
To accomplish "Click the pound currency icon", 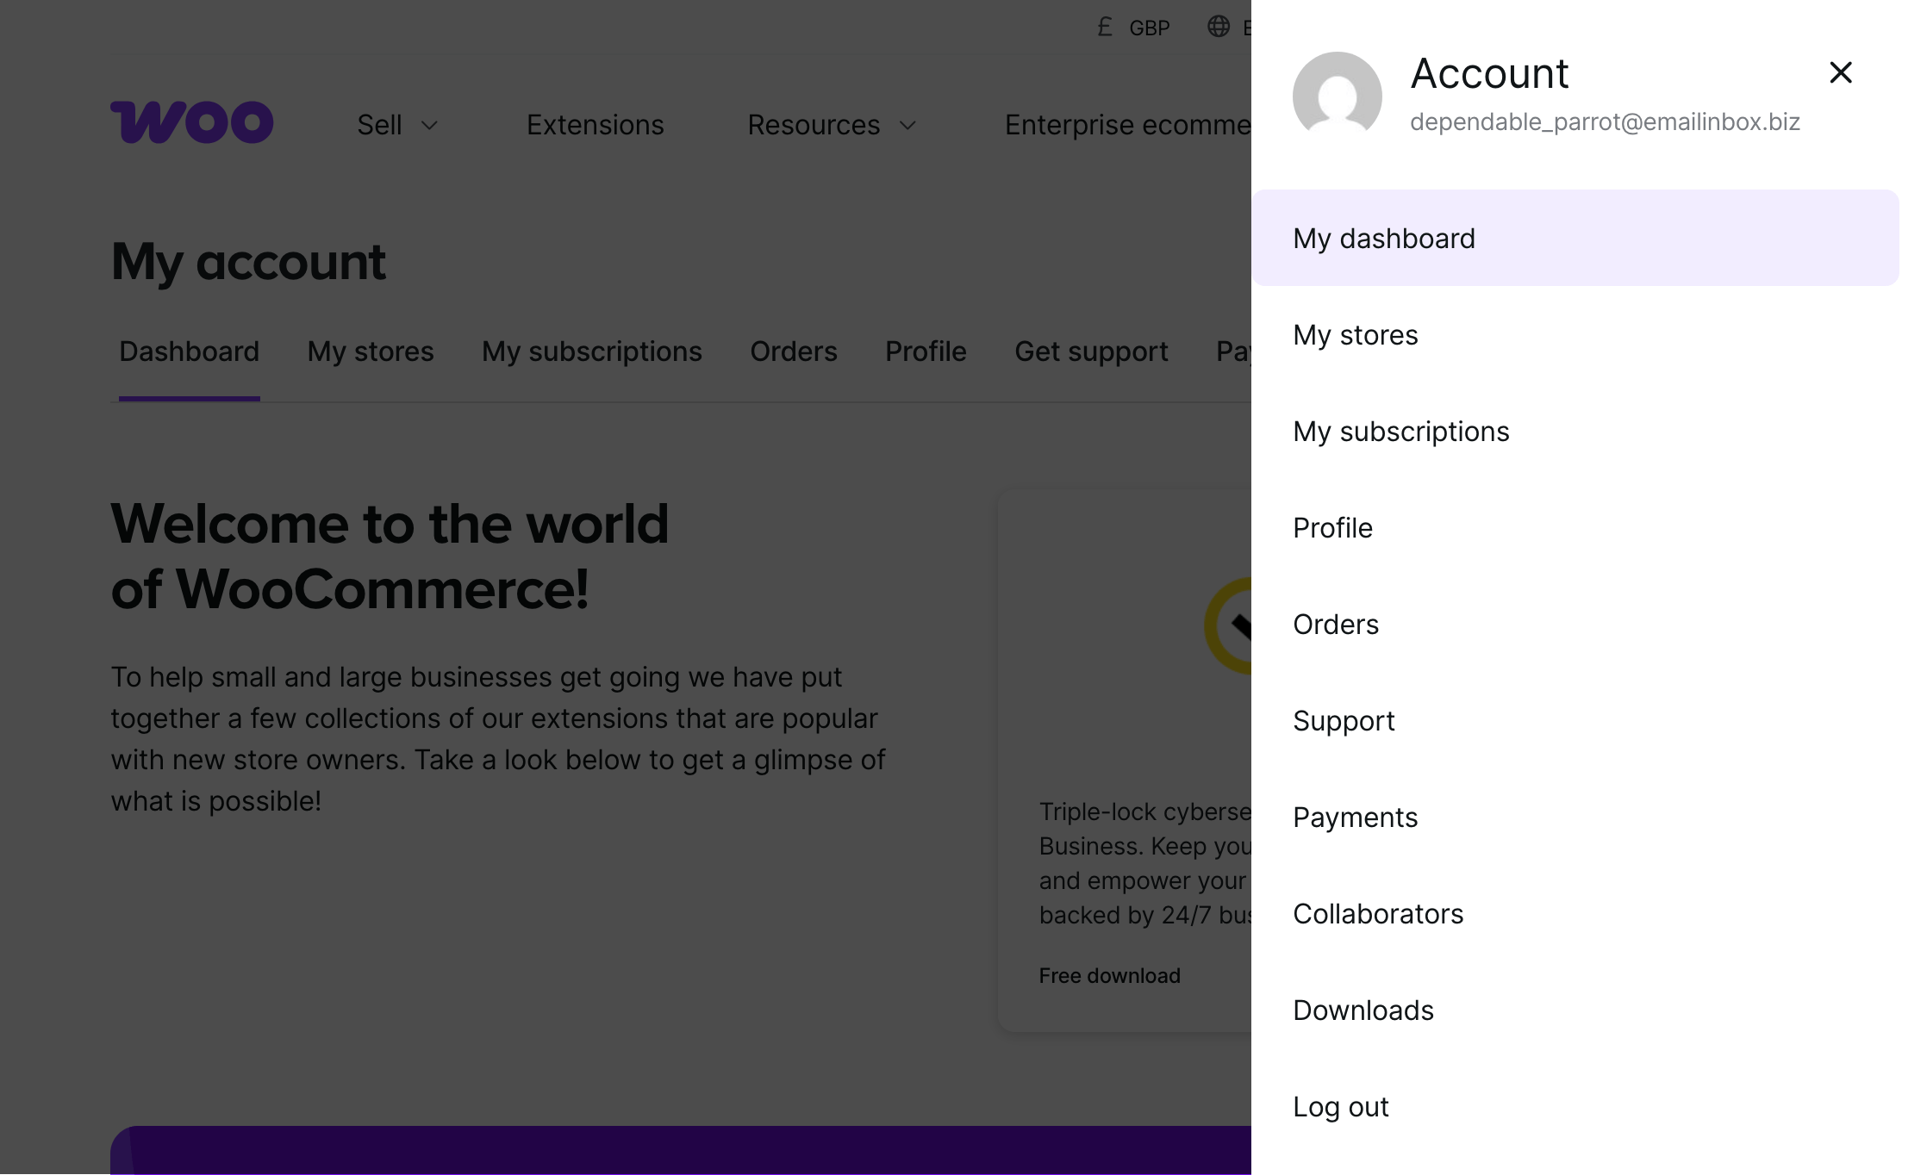I will [1105, 28].
